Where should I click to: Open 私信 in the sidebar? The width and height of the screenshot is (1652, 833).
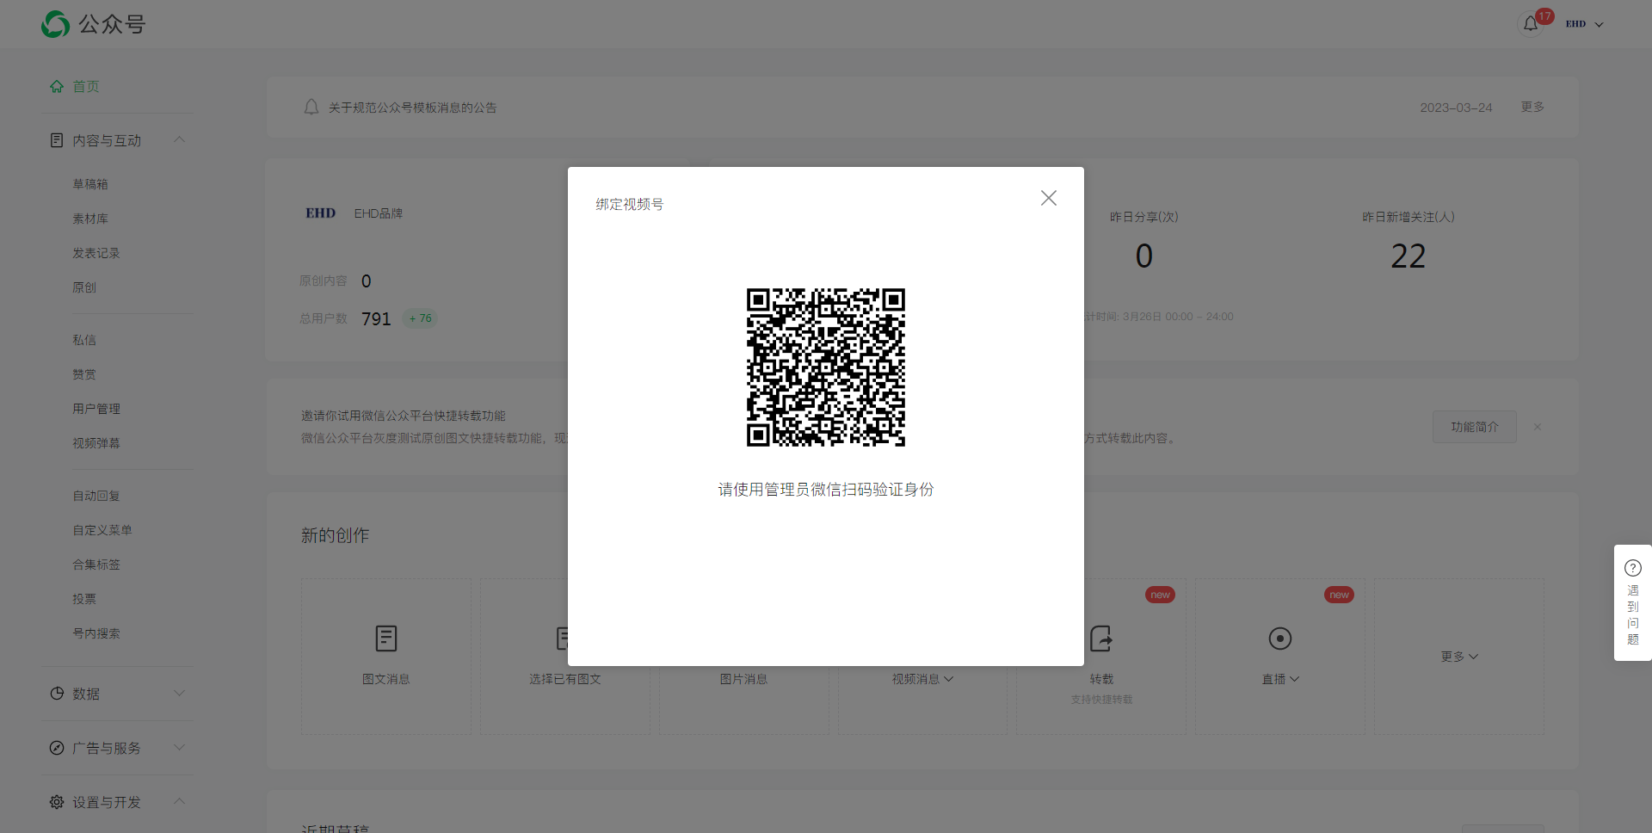(84, 340)
